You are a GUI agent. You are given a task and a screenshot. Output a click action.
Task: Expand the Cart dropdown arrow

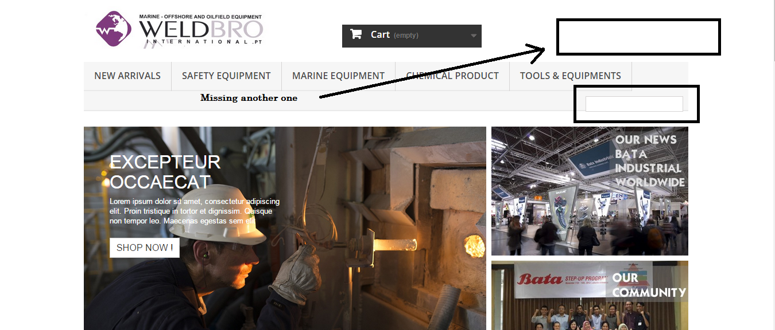click(474, 36)
